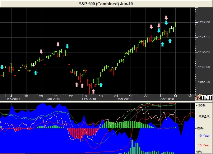Click the TNT logo beside the date axis
Viewport: 213px width, 154px height.
pyautogui.click(x=204, y=97)
